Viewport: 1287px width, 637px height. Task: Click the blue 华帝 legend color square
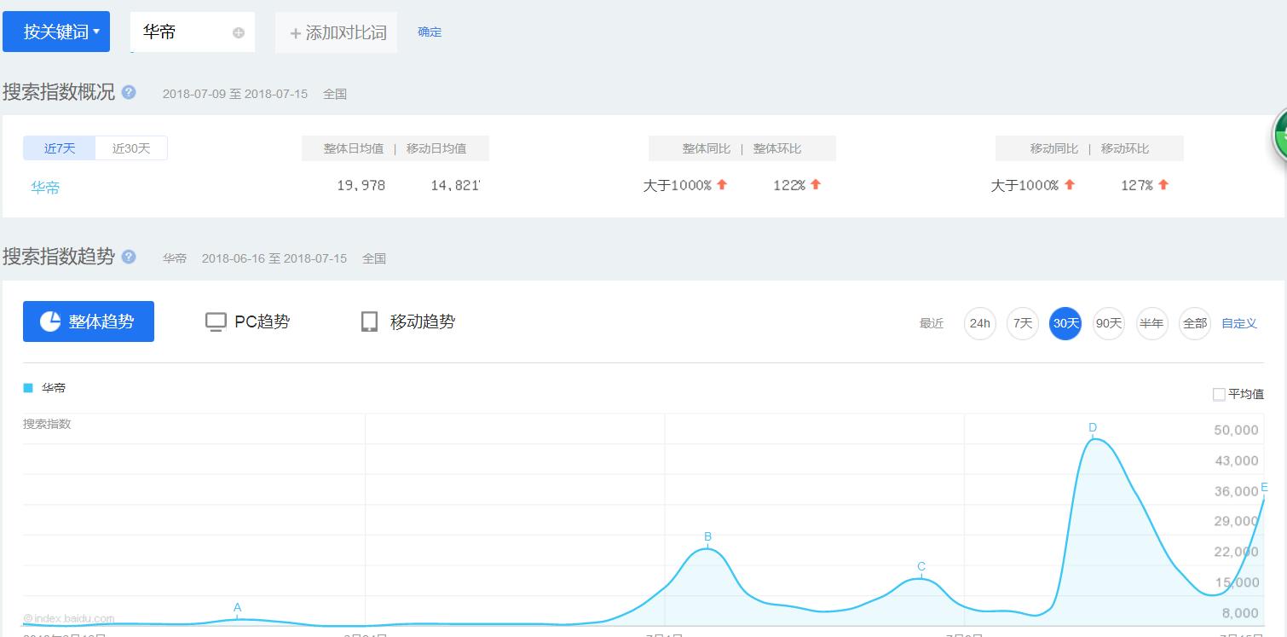pyautogui.click(x=26, y=387)
